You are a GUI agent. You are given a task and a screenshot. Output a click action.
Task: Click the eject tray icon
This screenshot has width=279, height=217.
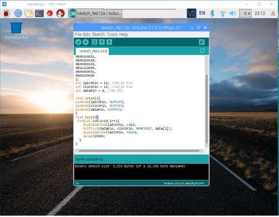[x=273, y=13]
